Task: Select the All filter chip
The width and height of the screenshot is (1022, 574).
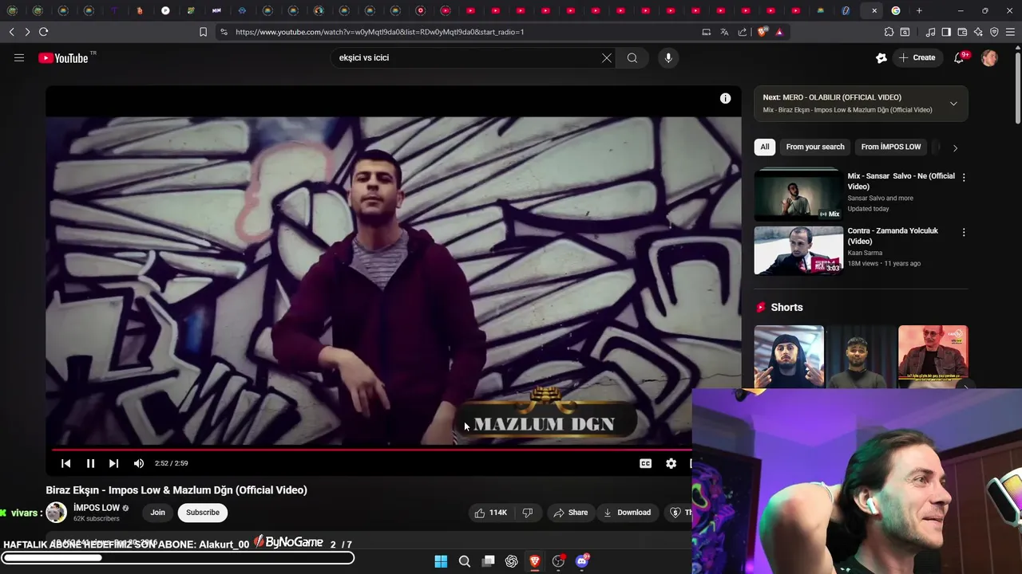Action: (765, 147)
